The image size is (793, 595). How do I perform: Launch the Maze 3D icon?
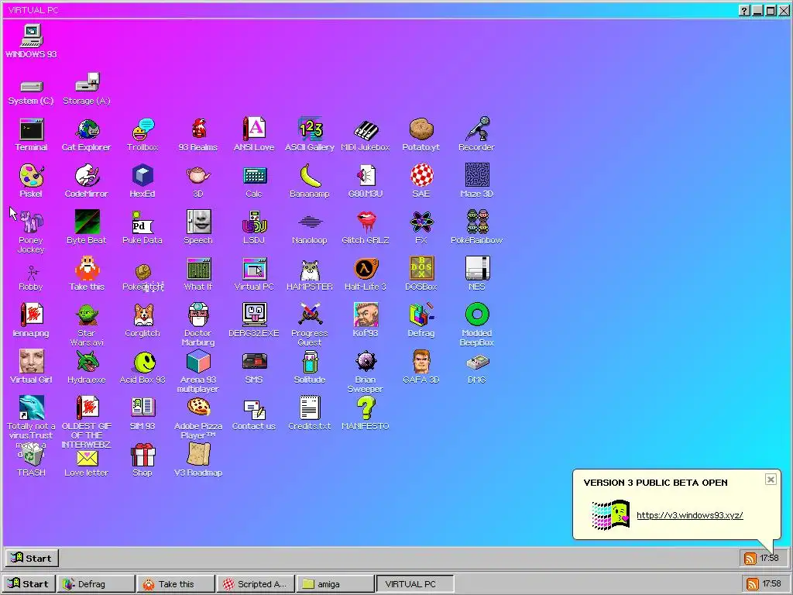point(476,181)
